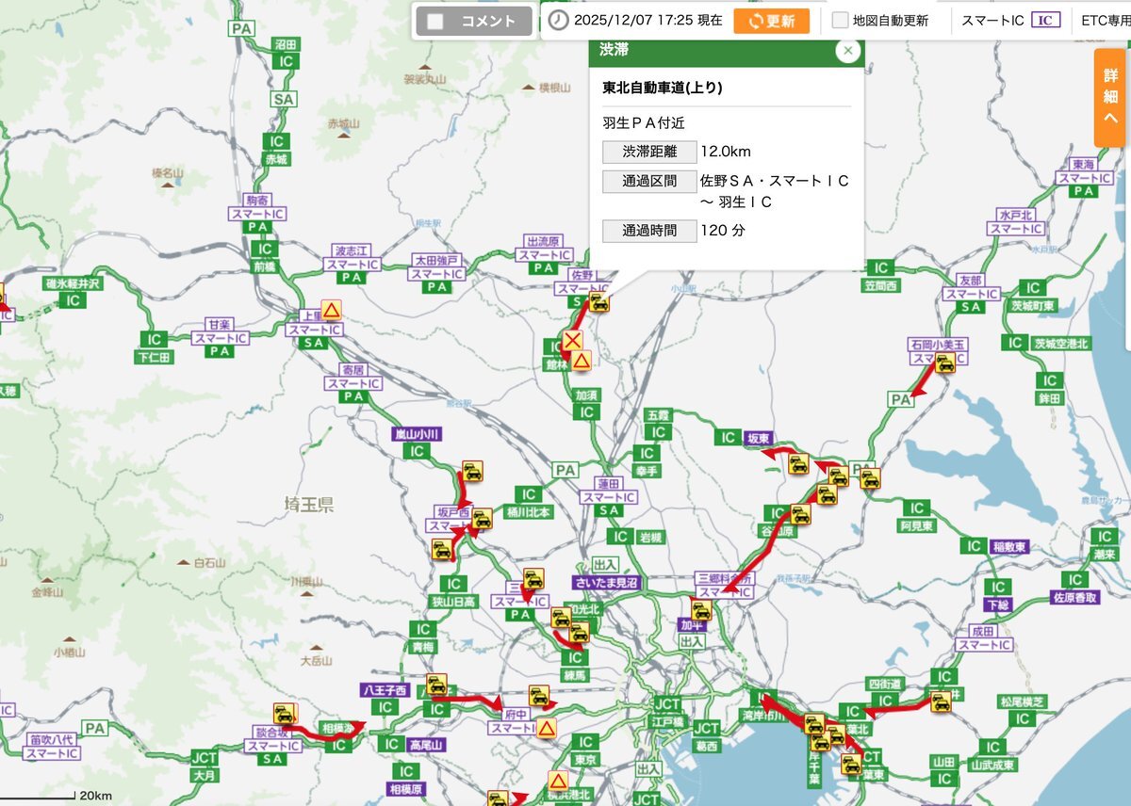This screenshot has height=806, width=1131.
Task: Close the 渋滞 info popup
Action: [x=848, y=51]
